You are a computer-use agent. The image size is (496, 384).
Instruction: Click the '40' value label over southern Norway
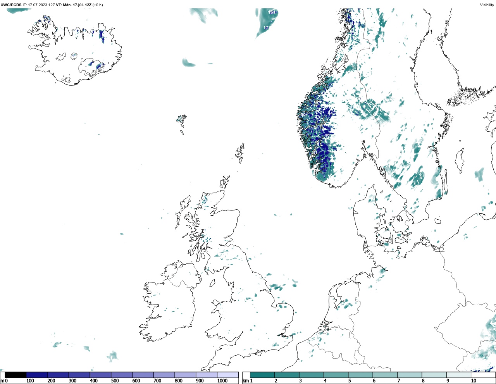point(327,136)
